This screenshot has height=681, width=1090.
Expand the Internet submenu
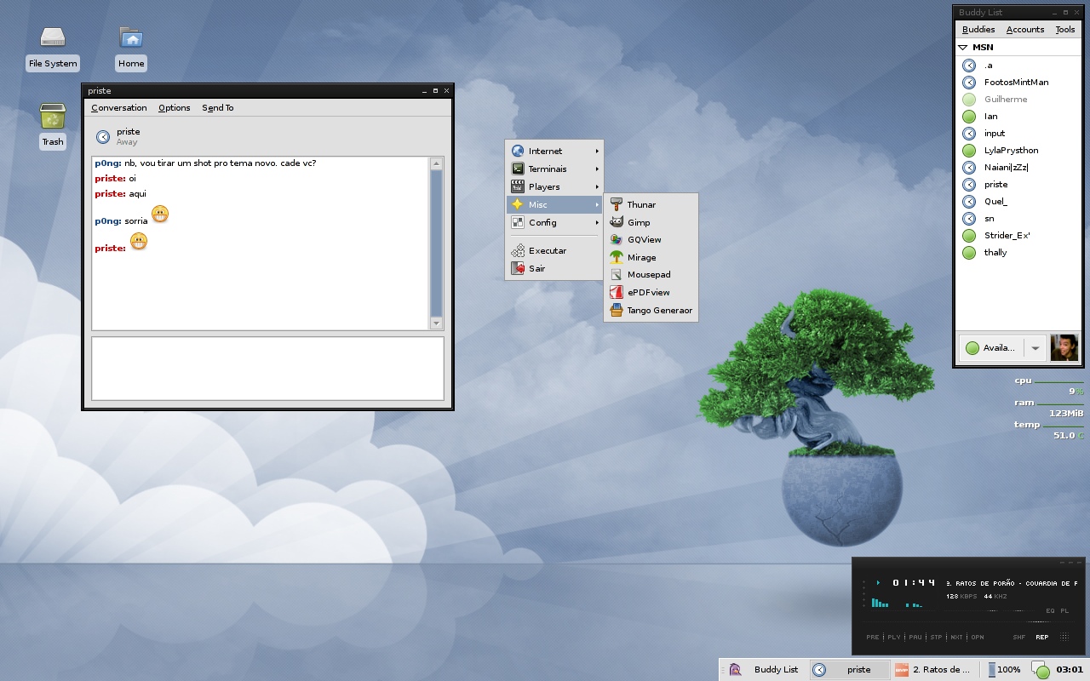click(x=554, y=151)
